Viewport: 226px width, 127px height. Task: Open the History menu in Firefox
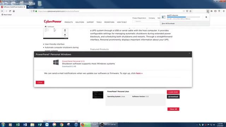(14, 4)
